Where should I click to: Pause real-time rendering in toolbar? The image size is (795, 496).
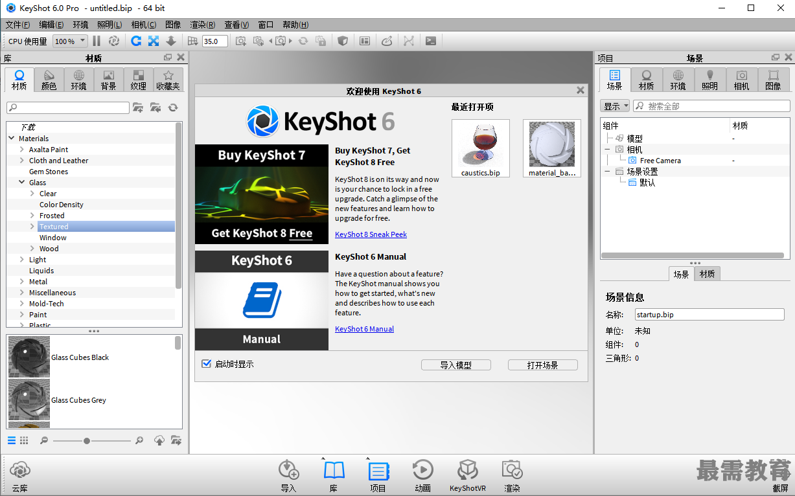click(x=97, y=41)
